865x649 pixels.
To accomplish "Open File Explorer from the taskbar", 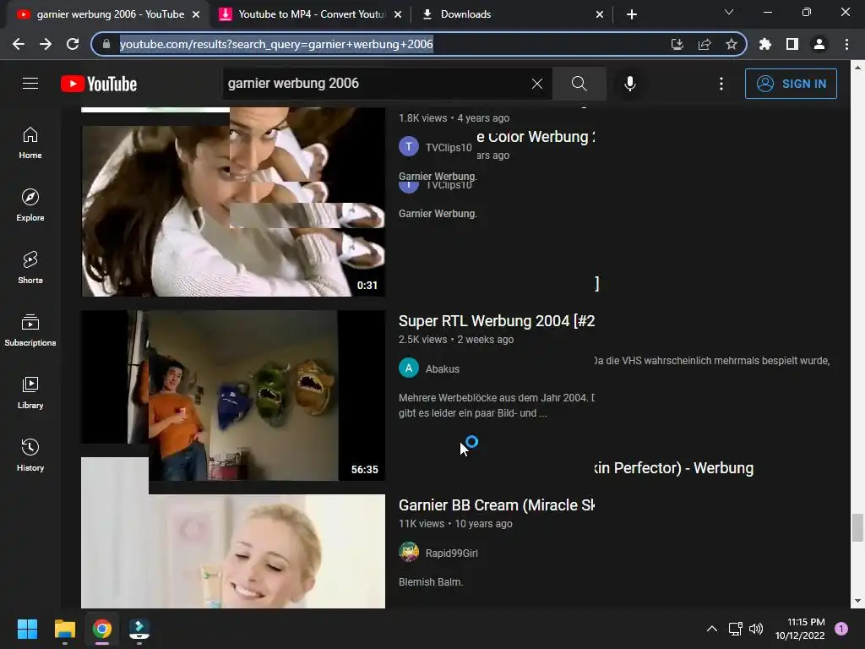I will click(64, 629).
